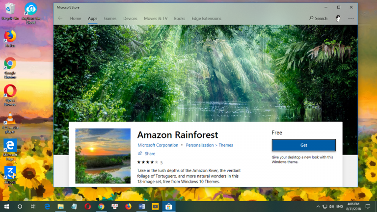Open Cortana search circle on taskbar
The width and height of the screenshot is (377, 212).
[20, 207]
